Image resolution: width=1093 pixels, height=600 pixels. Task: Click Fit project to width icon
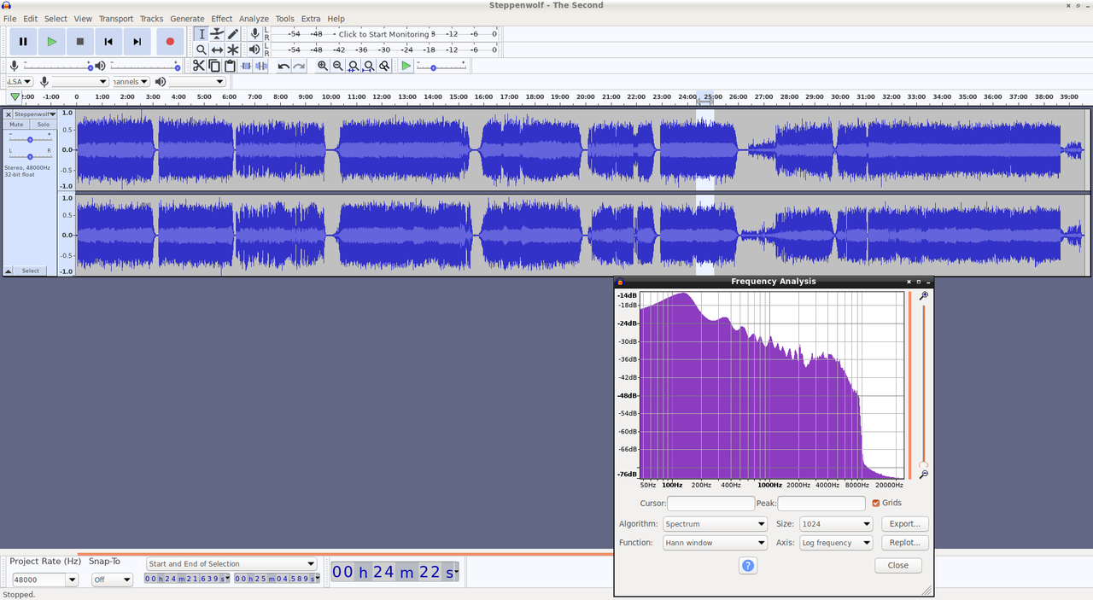pos(369,66)
